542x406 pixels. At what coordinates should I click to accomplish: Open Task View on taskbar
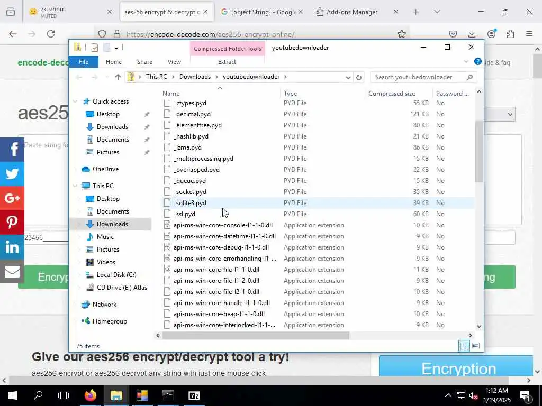[x=64, y=395]
